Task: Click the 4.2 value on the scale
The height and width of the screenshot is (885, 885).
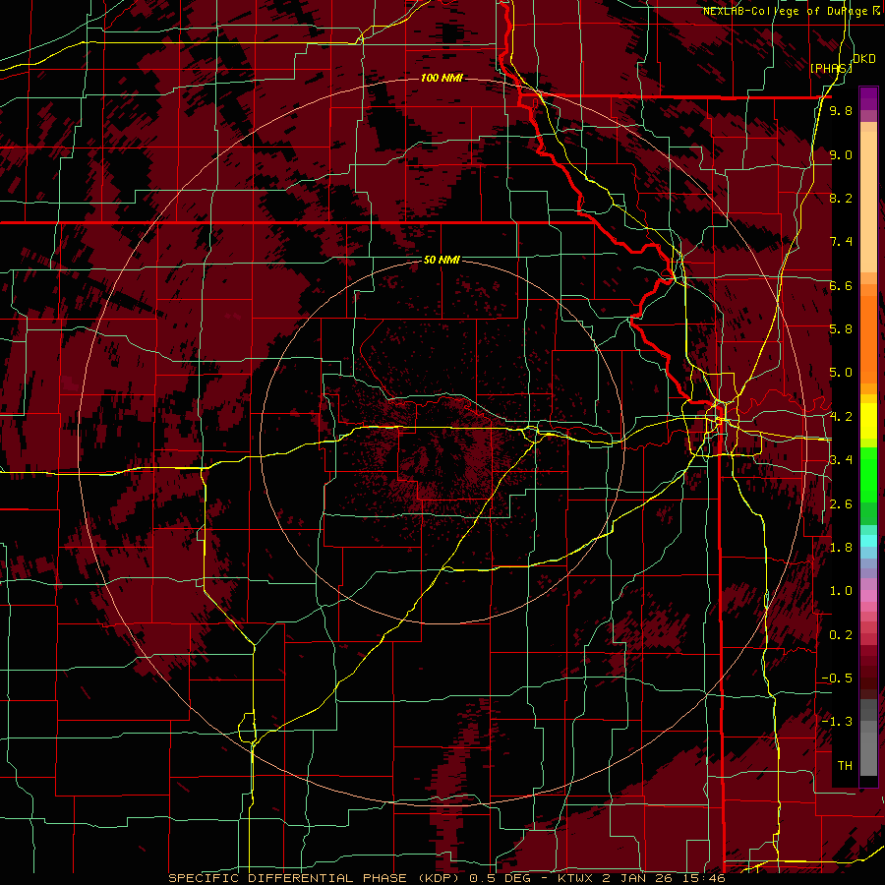Action: click(841, 417)
